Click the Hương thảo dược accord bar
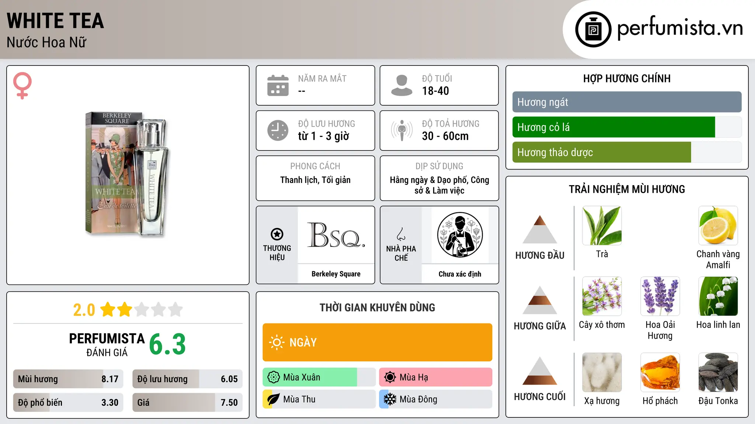This screenshot has height=424, width=755. [x=627, y=152]
